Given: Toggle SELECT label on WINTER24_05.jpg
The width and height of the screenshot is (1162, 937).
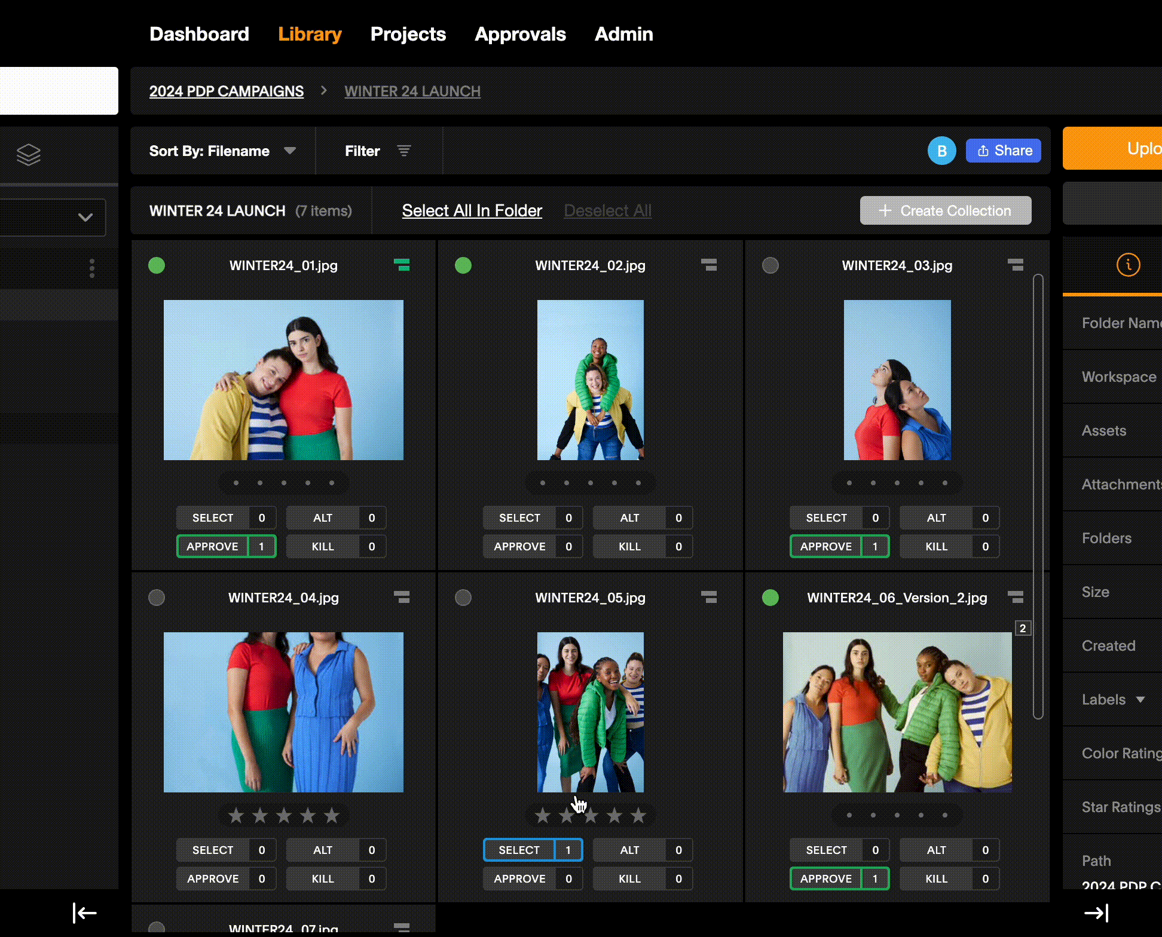Looking at the screenshot, I should 533,850.
